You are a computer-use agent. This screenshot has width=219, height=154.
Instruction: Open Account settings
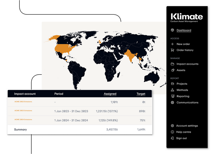pyautogui.click(x=187, y=126)
